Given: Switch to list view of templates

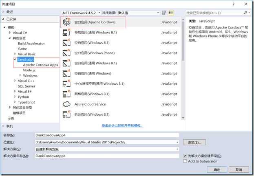Looking at the screenshot, I should tap(171, 13).
